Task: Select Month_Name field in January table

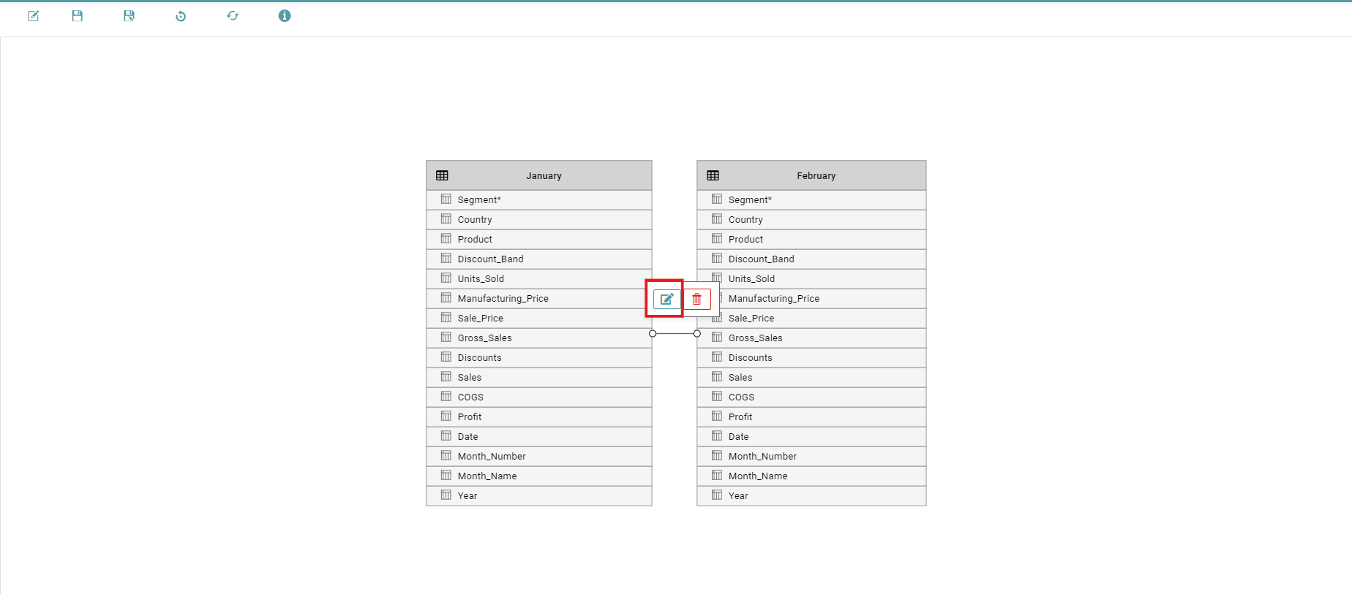Action: (x=487, y=476)
